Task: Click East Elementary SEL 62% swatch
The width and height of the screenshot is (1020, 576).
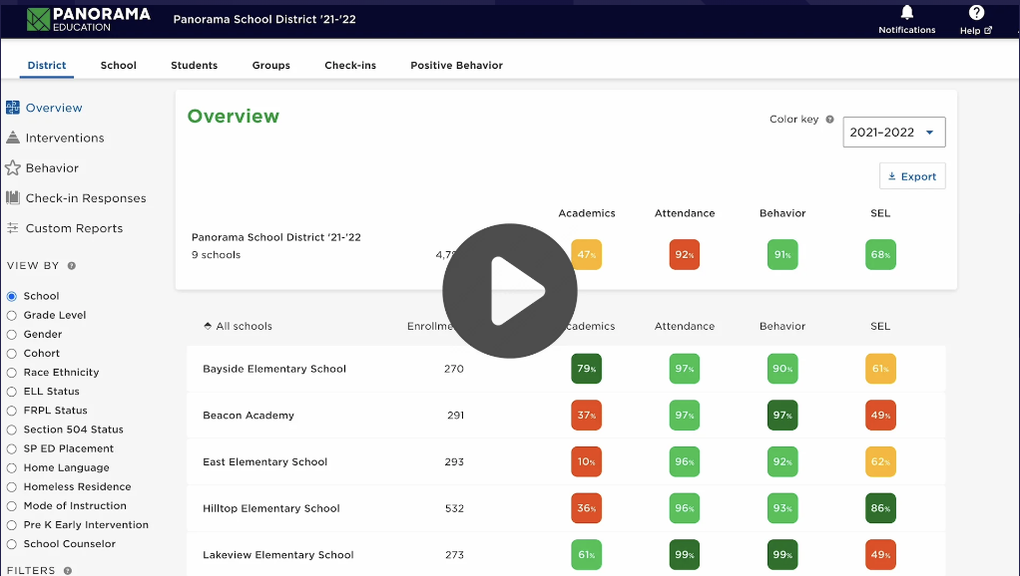Action: click(x=881, y=461)
